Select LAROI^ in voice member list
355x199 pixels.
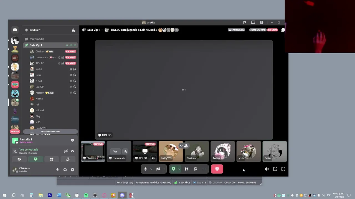53,87
